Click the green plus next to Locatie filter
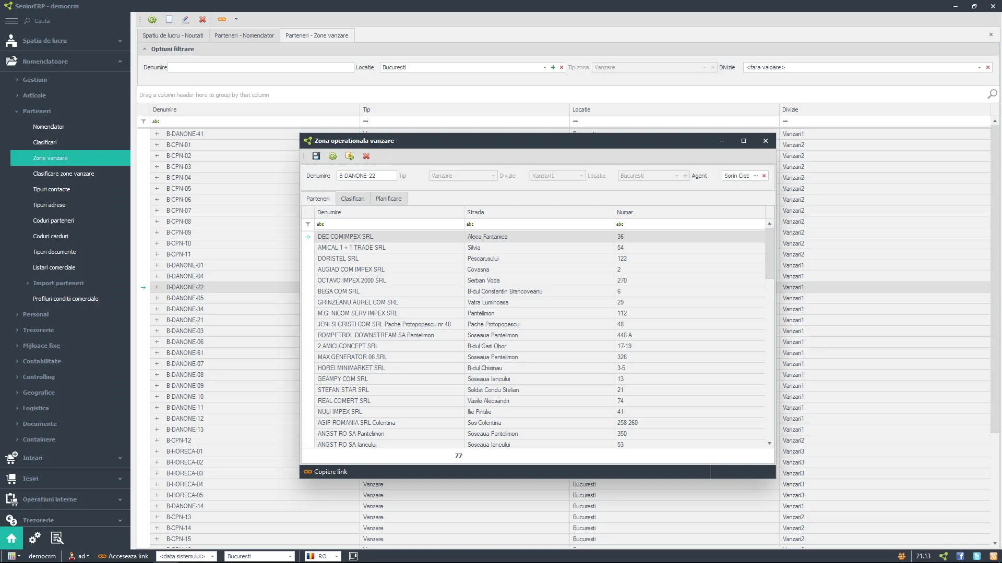This screenshot has height=563, width=1002. (553, 67)
